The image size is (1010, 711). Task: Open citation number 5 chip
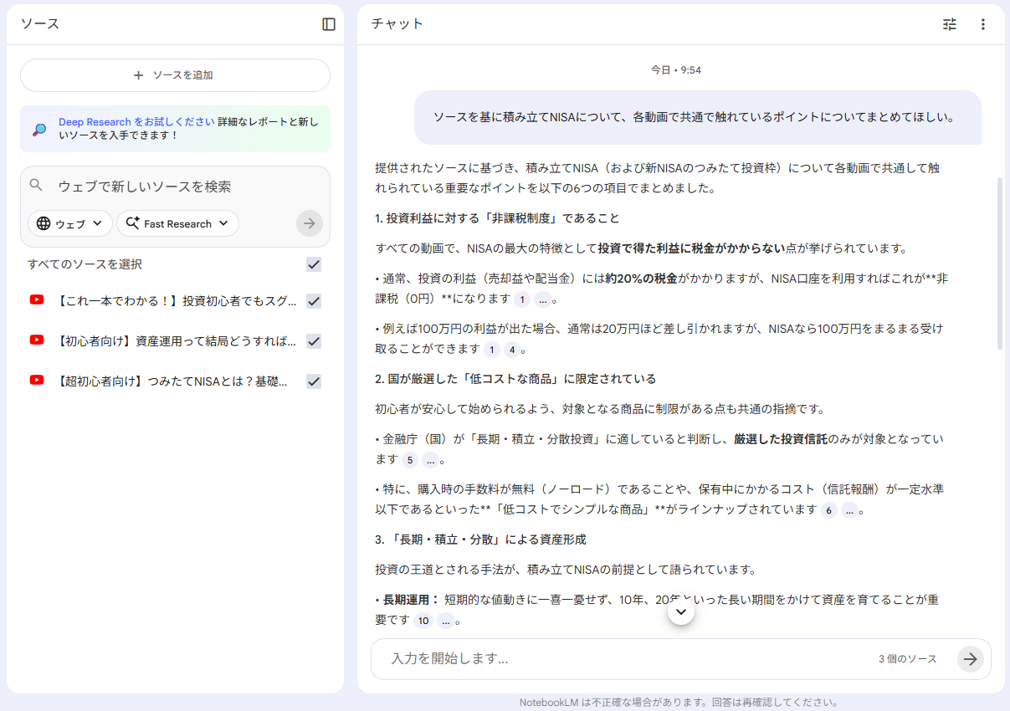[409, 460]
